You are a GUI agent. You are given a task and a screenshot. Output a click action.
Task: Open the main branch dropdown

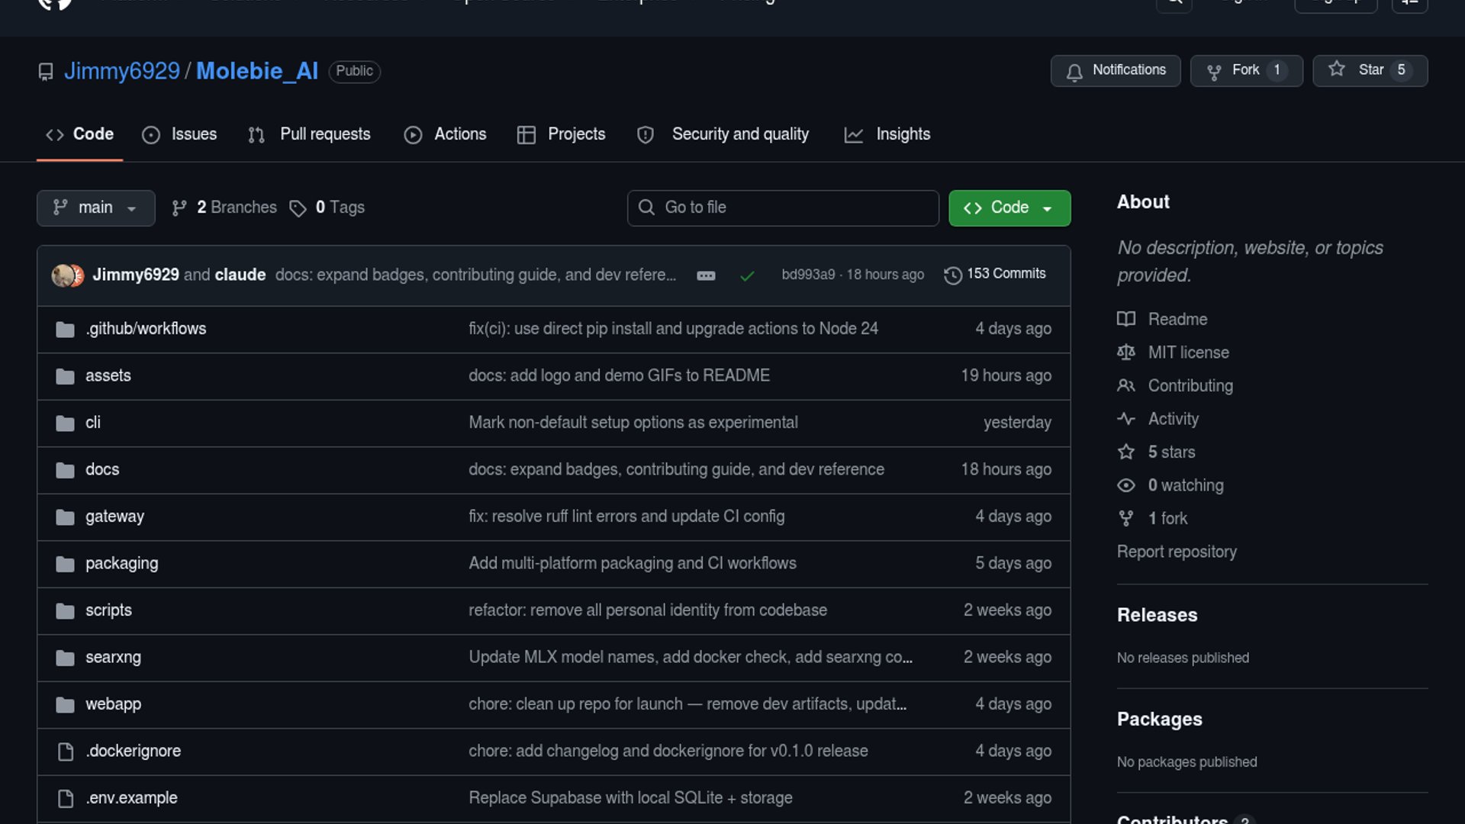point(95,208)
